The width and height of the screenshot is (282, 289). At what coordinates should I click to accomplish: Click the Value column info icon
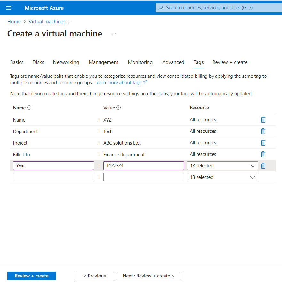click(x=118, y=108)
